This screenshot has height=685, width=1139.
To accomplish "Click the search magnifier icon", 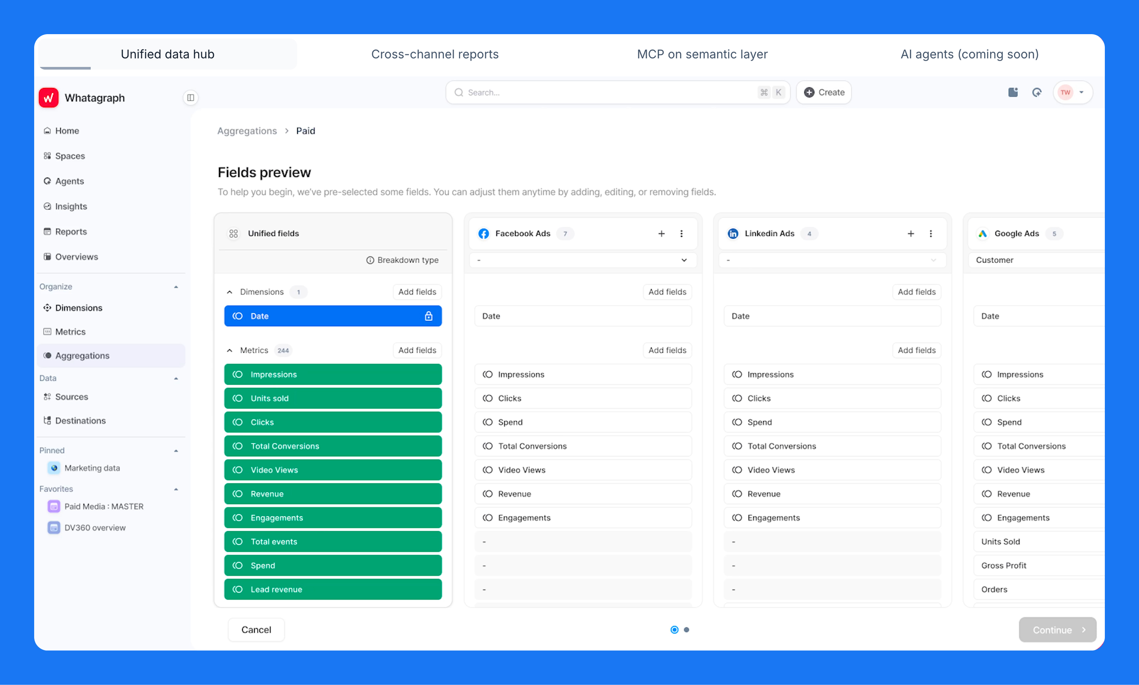I will coord(459,92).
